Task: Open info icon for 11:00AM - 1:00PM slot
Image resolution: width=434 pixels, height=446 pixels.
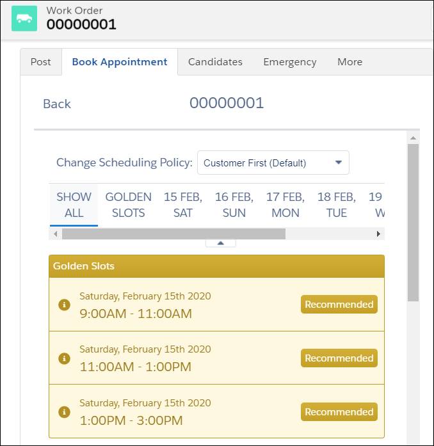Action: [64, 358]
